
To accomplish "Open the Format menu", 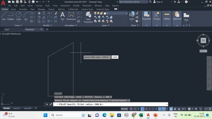I will tap(39, 6).
